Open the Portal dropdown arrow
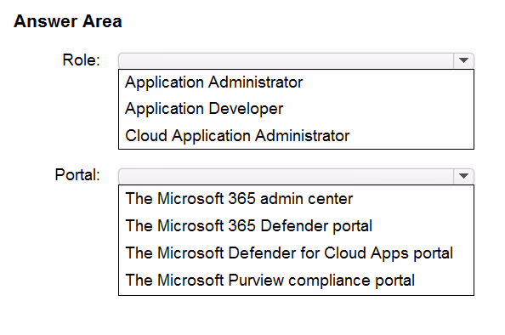Image resolution: width=505 pixels, height=335 pixels. (463, 176)
